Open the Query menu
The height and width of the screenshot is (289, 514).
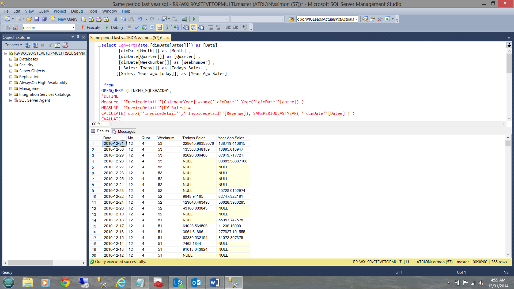pos(43,11)
